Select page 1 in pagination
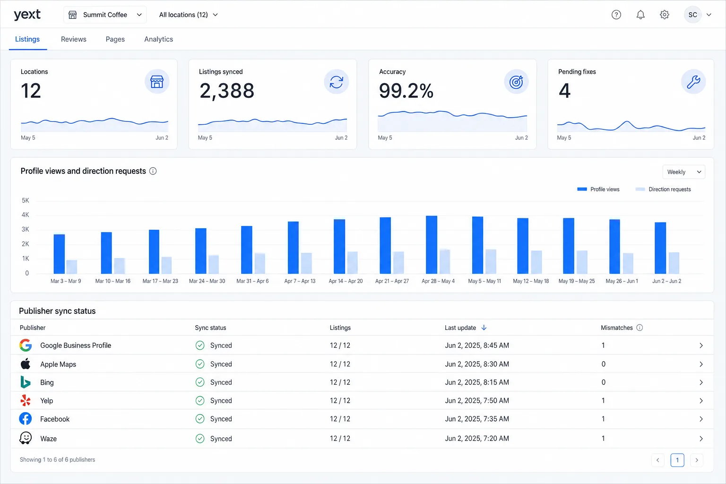 [677, 460]
